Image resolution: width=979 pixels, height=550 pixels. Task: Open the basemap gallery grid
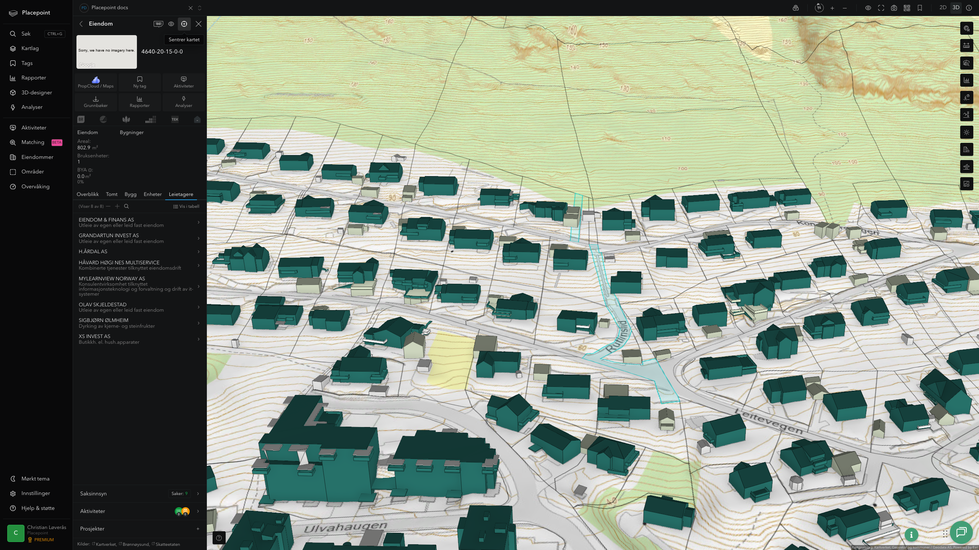click(x=907, y=8)
